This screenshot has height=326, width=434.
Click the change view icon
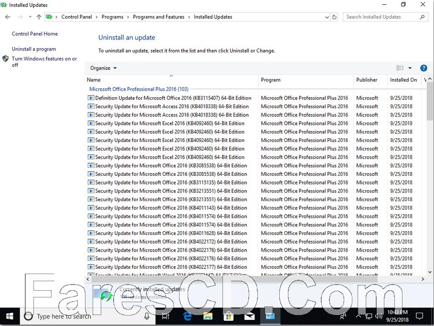[x=400, y=68]
